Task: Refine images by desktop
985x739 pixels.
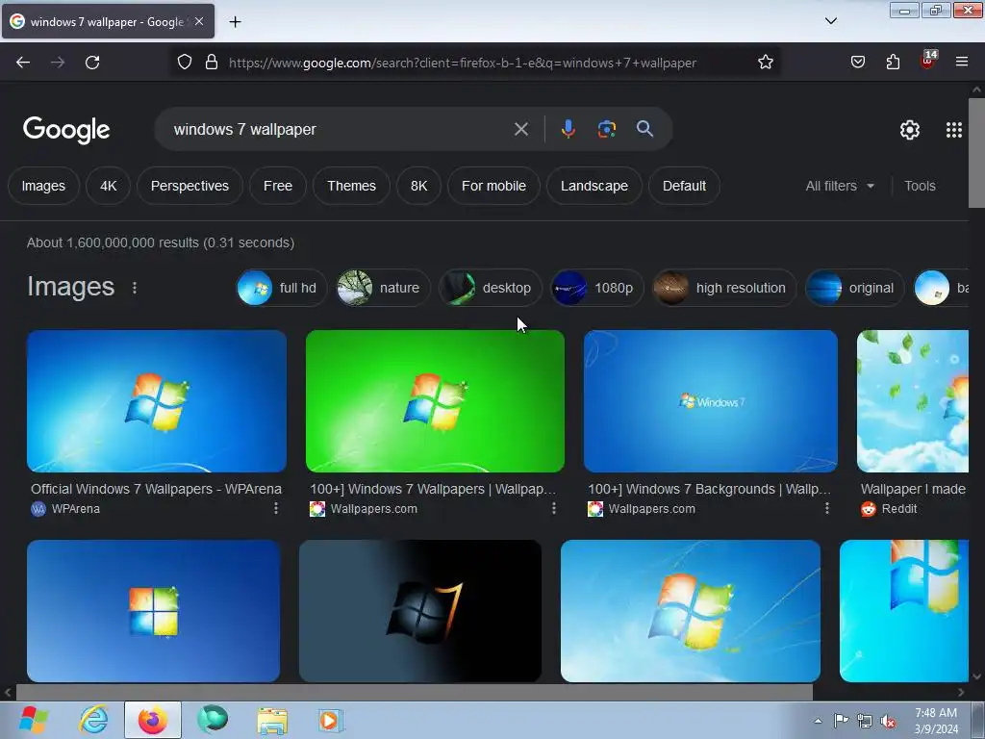Action: (490, 288)
